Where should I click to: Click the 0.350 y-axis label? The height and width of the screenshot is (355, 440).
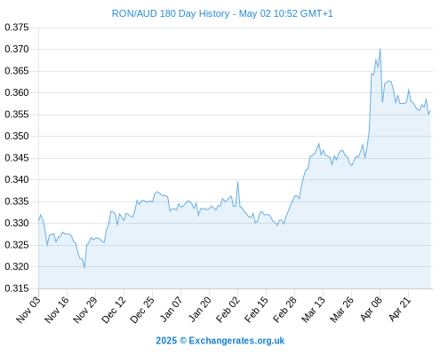click(x=17, y=136)
